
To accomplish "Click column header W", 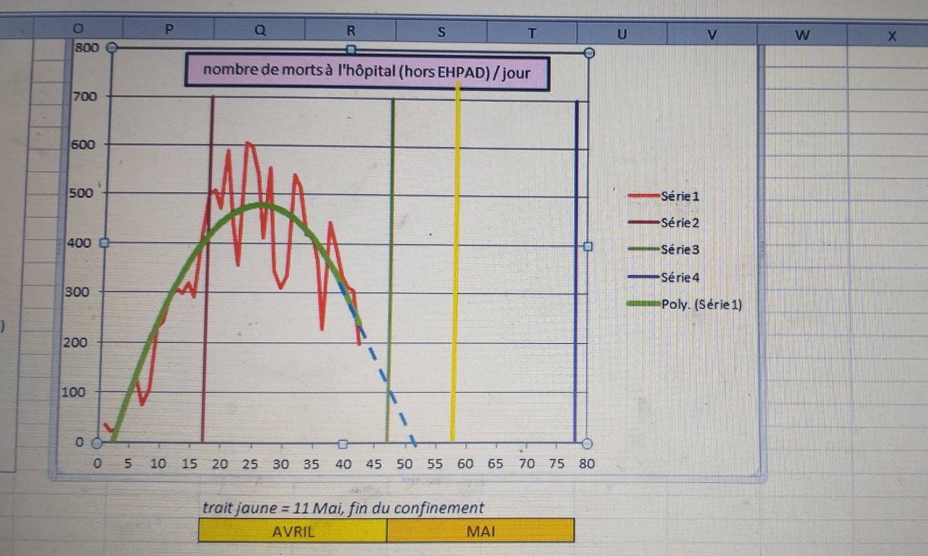I will (802, 35).
